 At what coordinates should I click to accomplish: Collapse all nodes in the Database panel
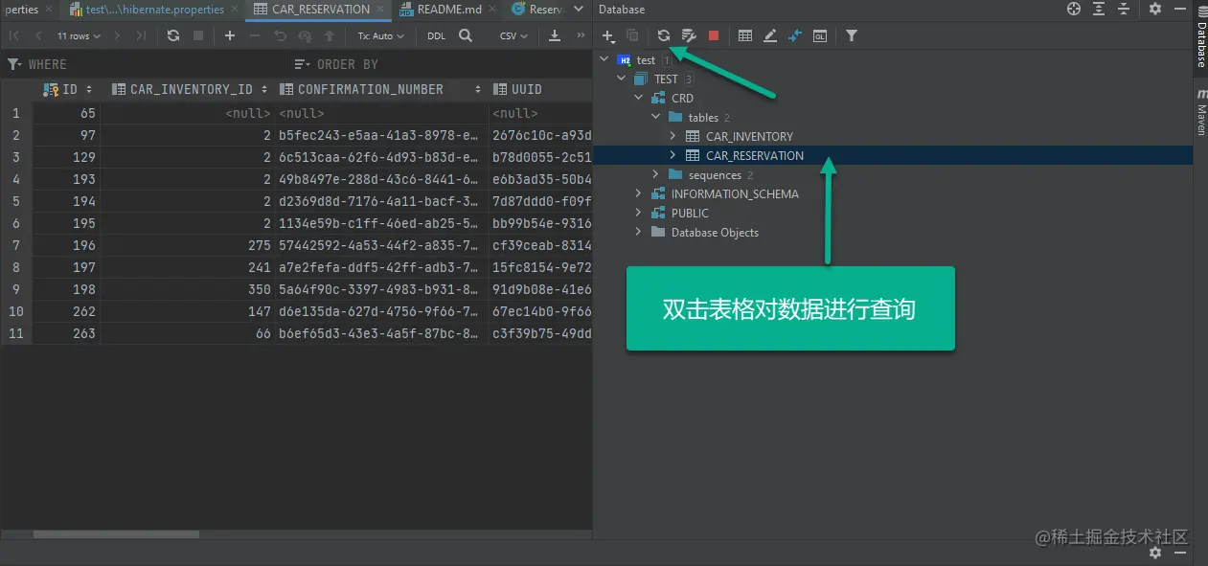(1123, 9)
